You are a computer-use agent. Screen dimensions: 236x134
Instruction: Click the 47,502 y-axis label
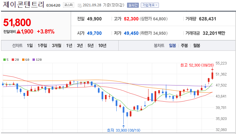point(221,85)
